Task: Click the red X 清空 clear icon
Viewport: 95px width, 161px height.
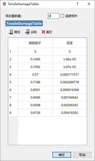Action: click(43, 32)
